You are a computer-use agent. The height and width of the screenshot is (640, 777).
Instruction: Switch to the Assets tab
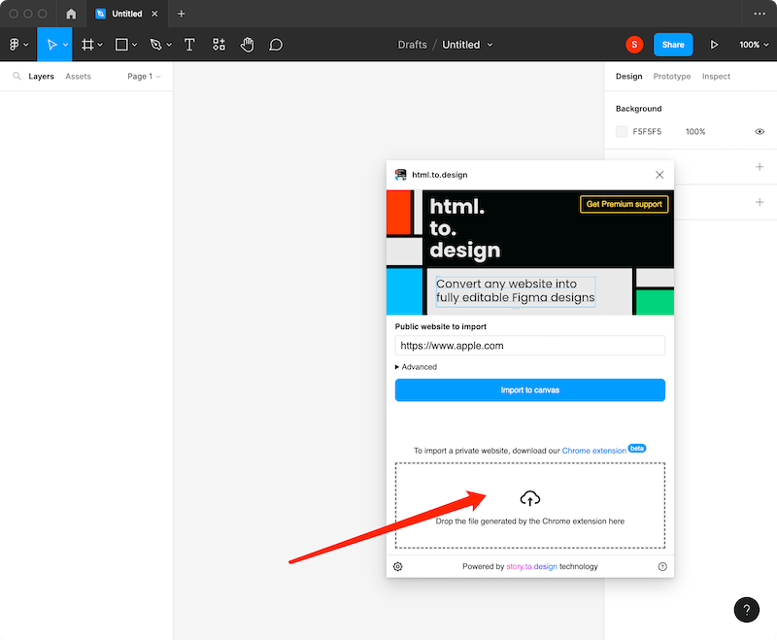coord(78,76)
